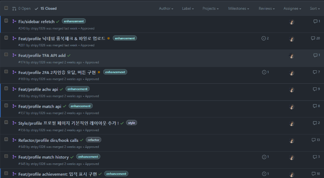The width and height of the screenshot is (324, 178).
Task: Filter by the style label
Action: tap(131, 123)
